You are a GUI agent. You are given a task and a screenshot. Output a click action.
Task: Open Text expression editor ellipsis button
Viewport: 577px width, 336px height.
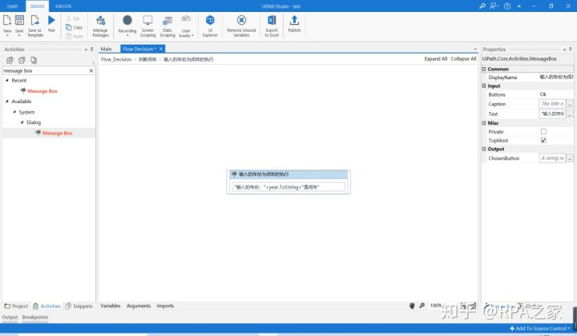570,114
